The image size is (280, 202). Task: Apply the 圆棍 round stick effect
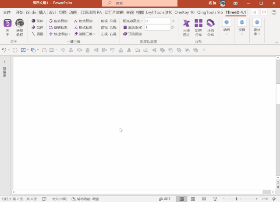(38, 34)
